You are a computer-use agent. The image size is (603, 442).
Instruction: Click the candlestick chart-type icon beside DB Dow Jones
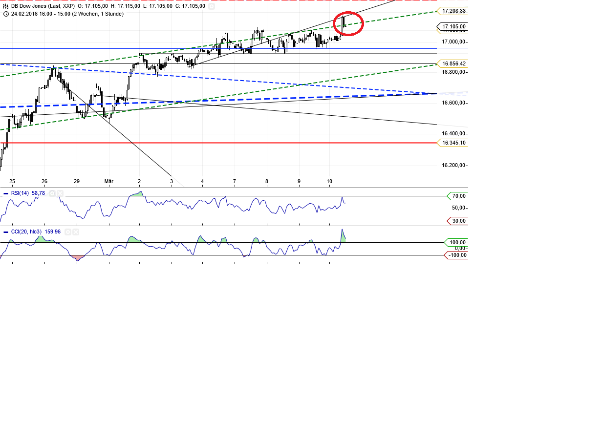(6, 6)
